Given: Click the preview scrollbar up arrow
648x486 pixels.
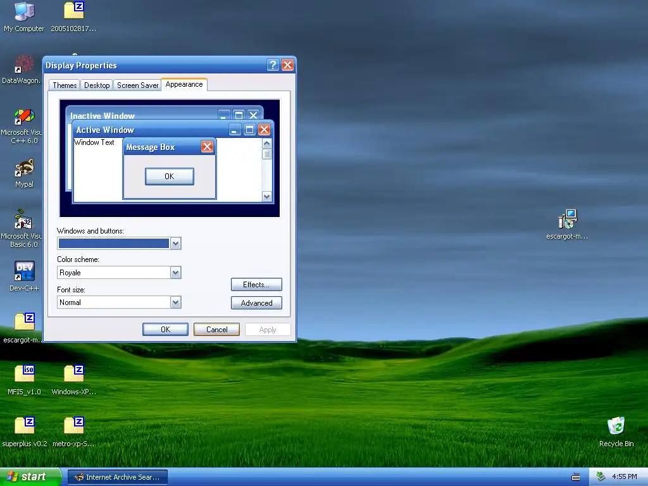Looking at the screenshot, I should point(267,144).
